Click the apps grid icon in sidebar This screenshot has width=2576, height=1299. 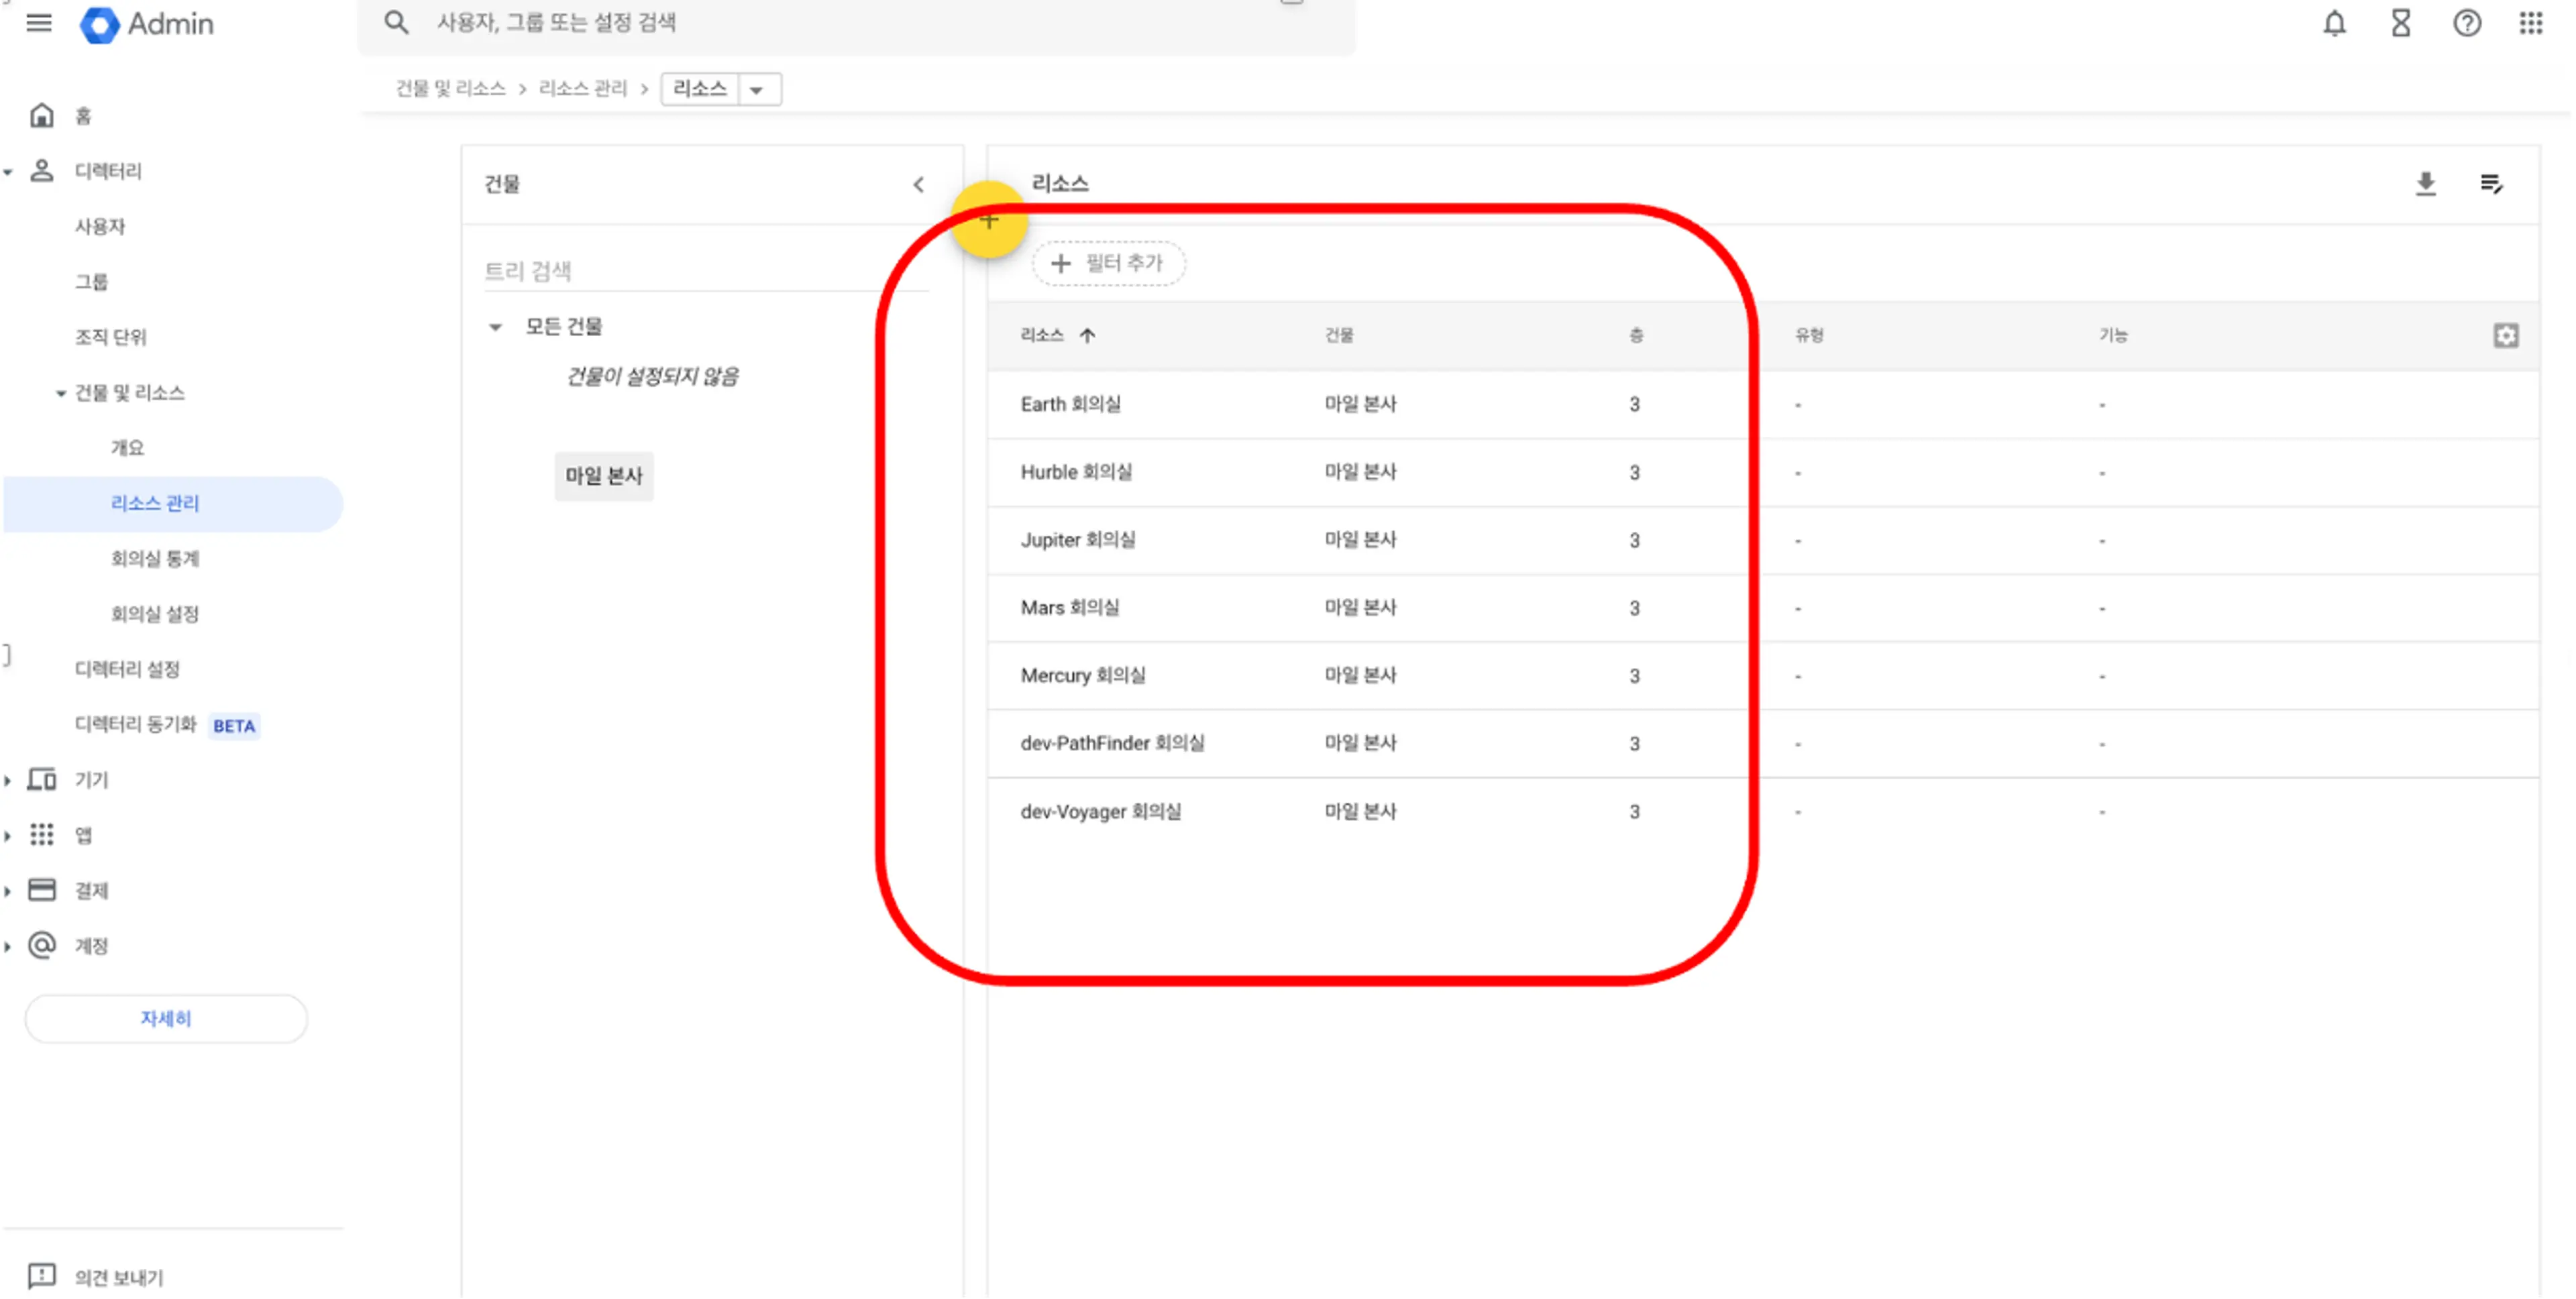[x=42, y=835]
